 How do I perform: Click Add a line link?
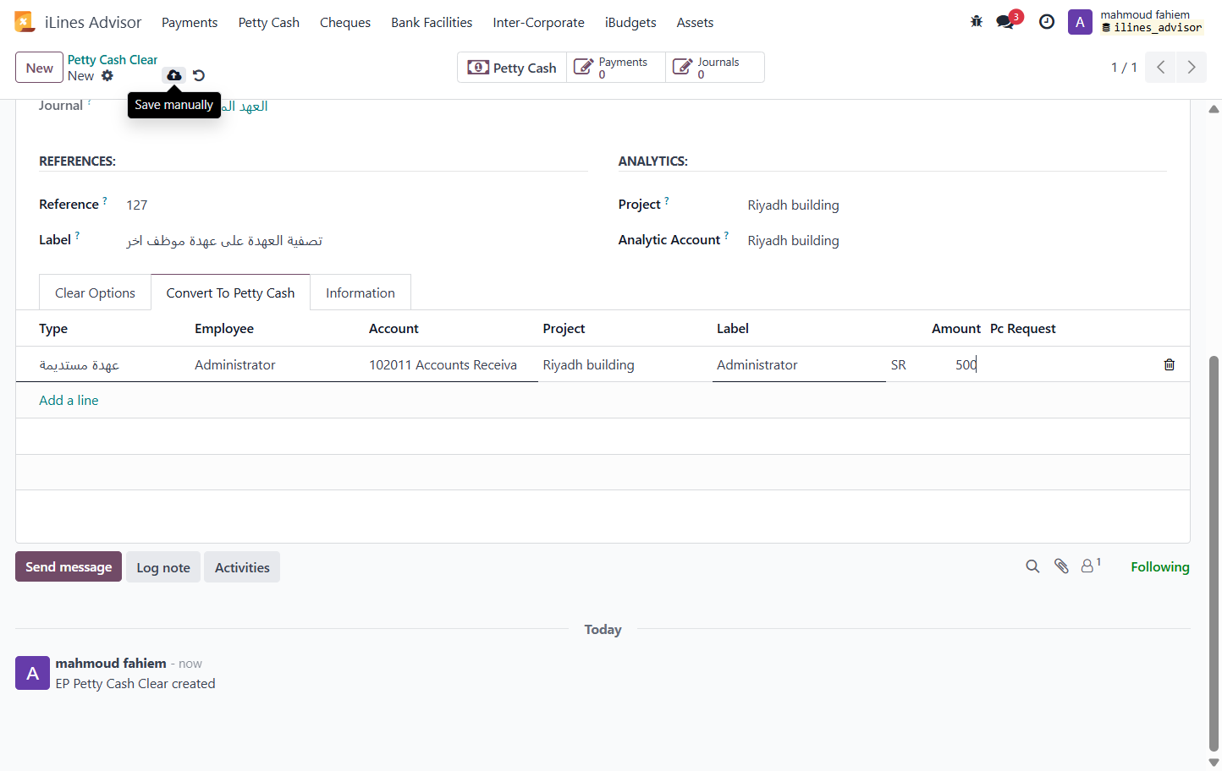click(69, 400)
